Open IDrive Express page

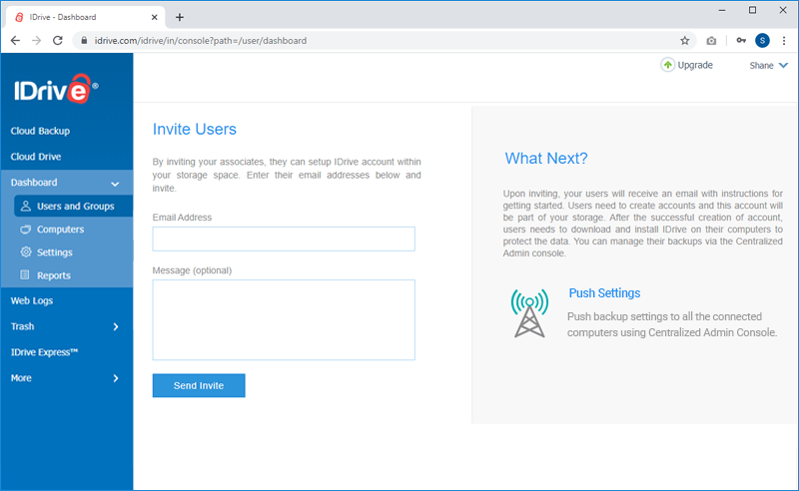pyautogui.click(x=44, y=352)
